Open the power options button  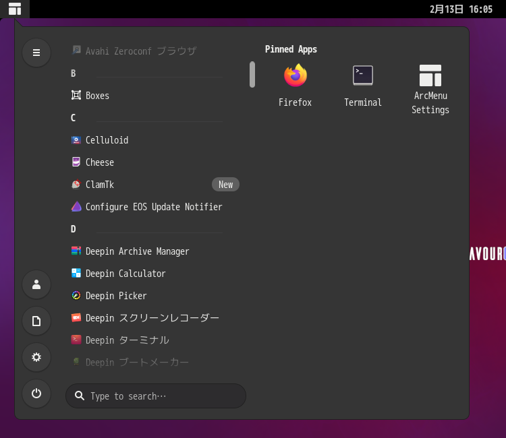click(36, 394)
